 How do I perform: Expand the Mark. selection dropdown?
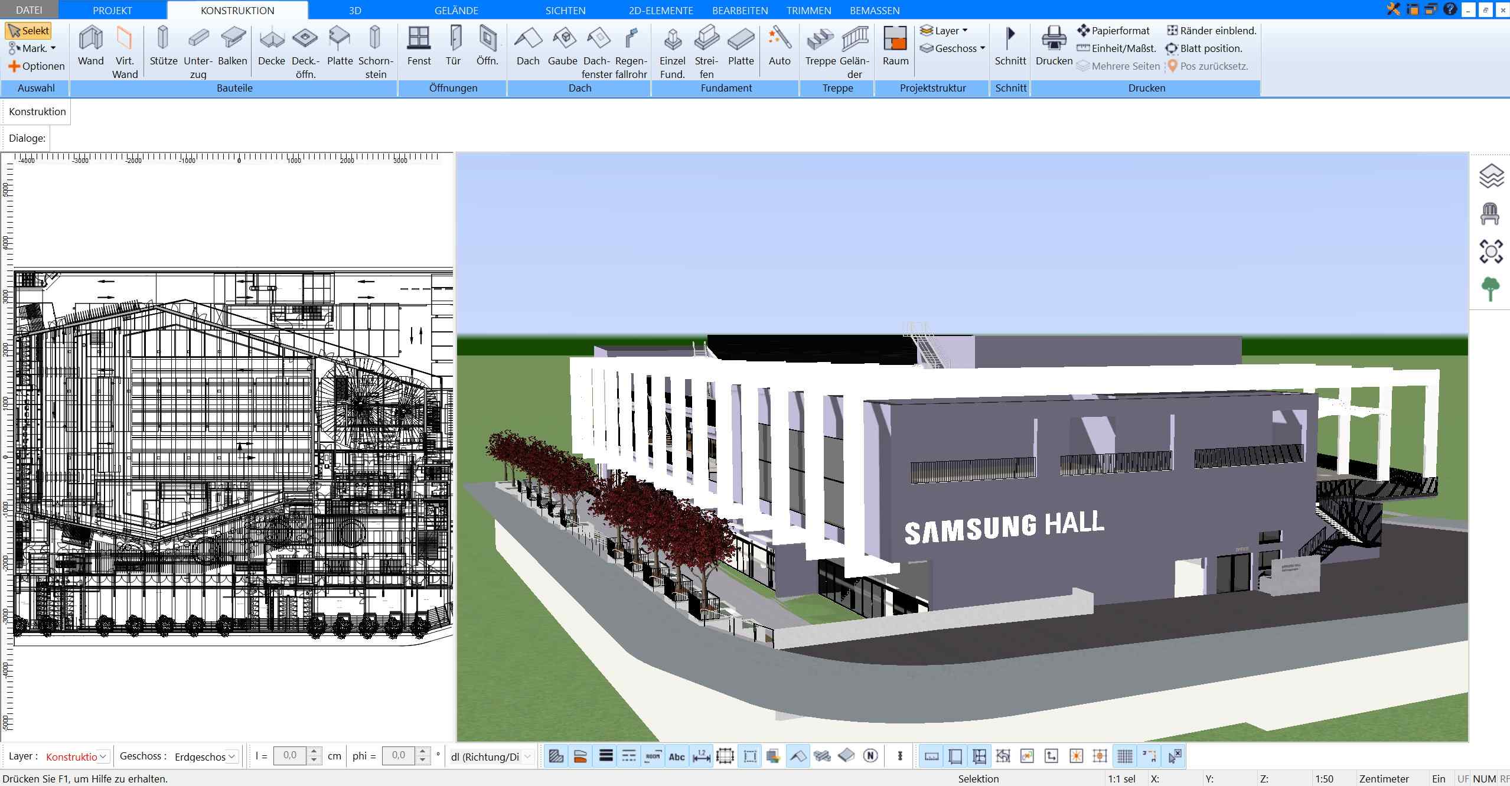[x=32, y=48]
